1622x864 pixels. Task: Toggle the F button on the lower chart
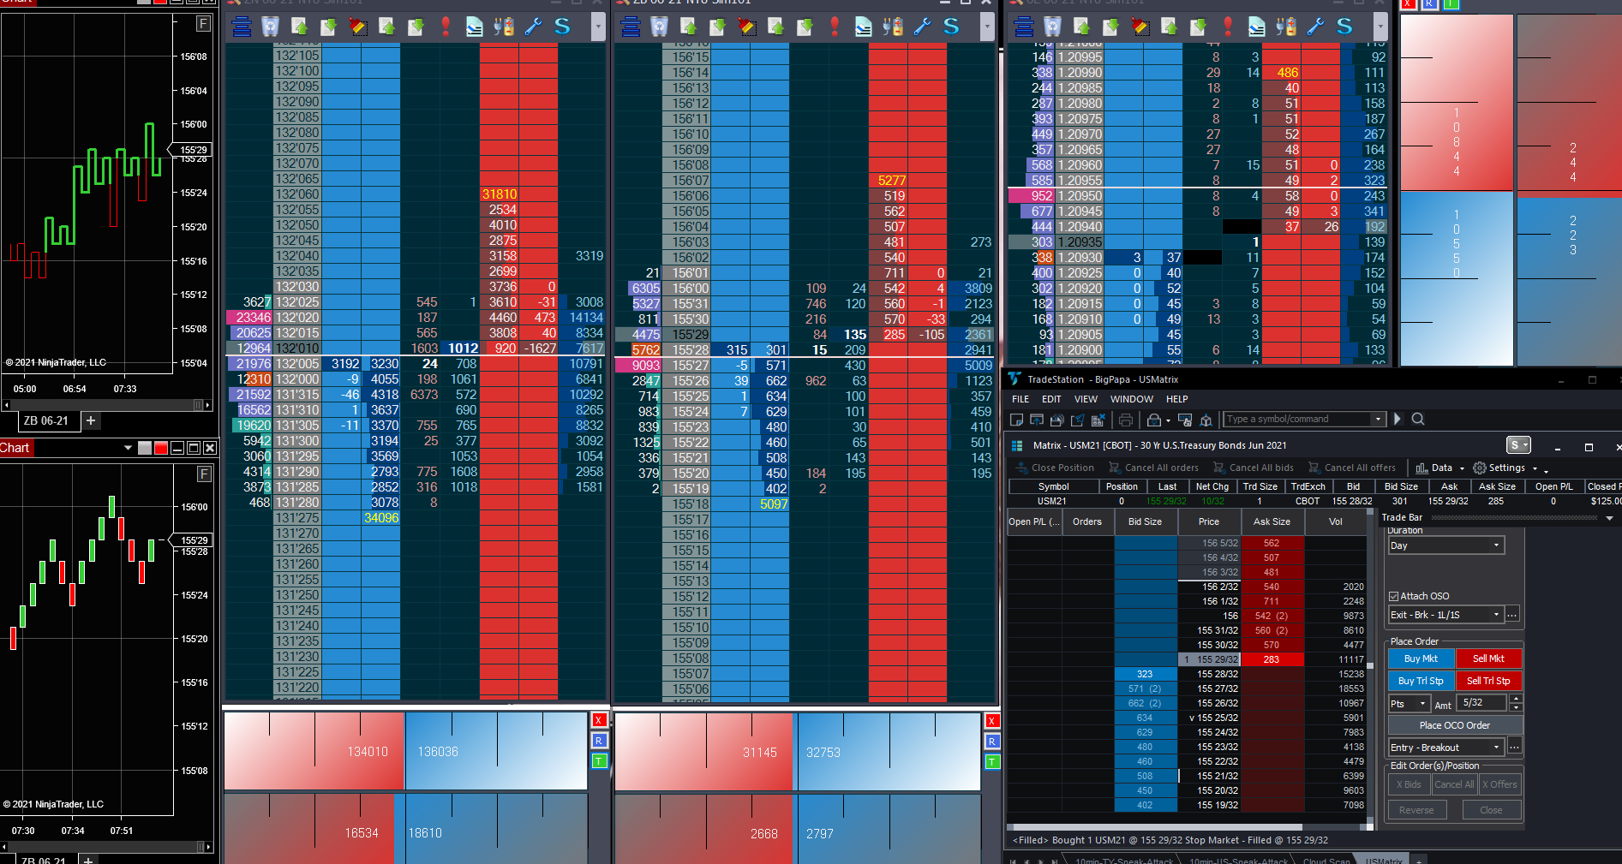click(203, 474)
